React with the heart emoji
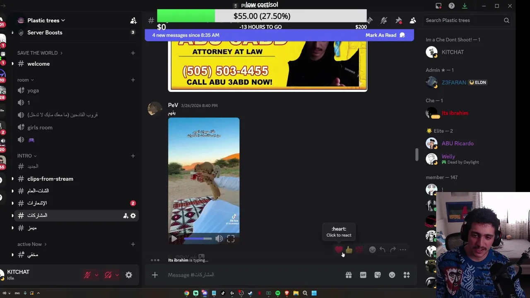 [x=339, y=250]
